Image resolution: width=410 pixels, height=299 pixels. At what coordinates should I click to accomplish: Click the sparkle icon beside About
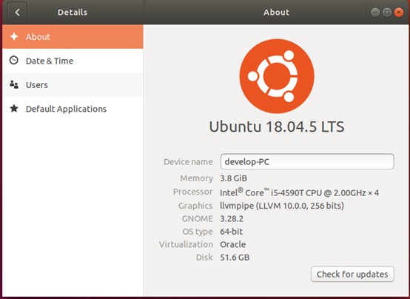tap(14, 36)
